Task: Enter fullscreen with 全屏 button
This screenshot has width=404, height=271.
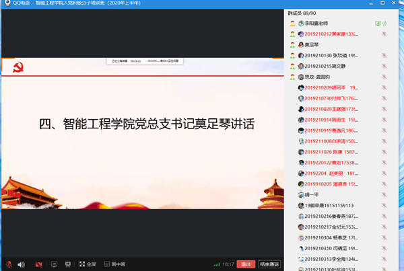Action: tap(88, 264)
